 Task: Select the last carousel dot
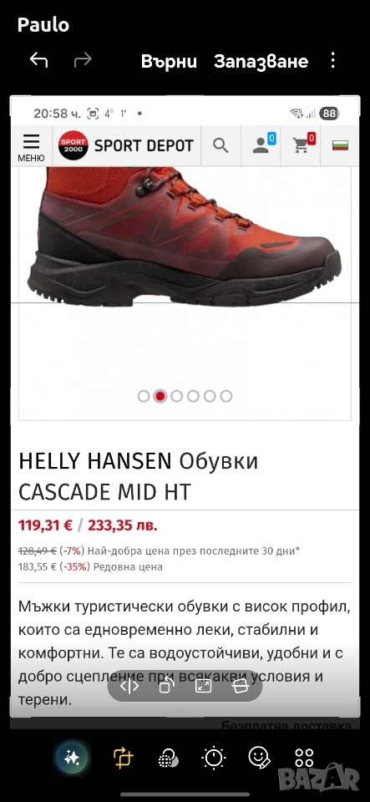coord(226,396)
